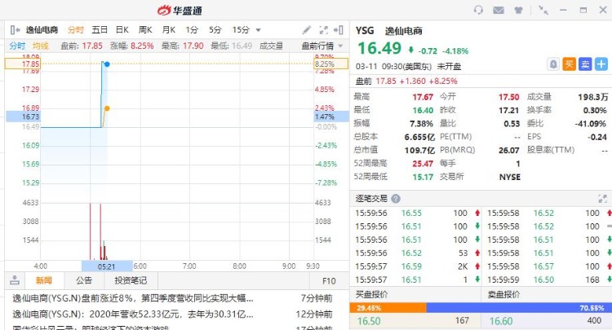Open news: 逸仙电商盘前涨近8%

(133, 299)
